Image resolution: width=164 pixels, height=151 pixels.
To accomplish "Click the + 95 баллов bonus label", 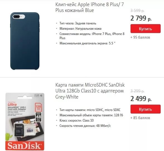I will point(140,37).
